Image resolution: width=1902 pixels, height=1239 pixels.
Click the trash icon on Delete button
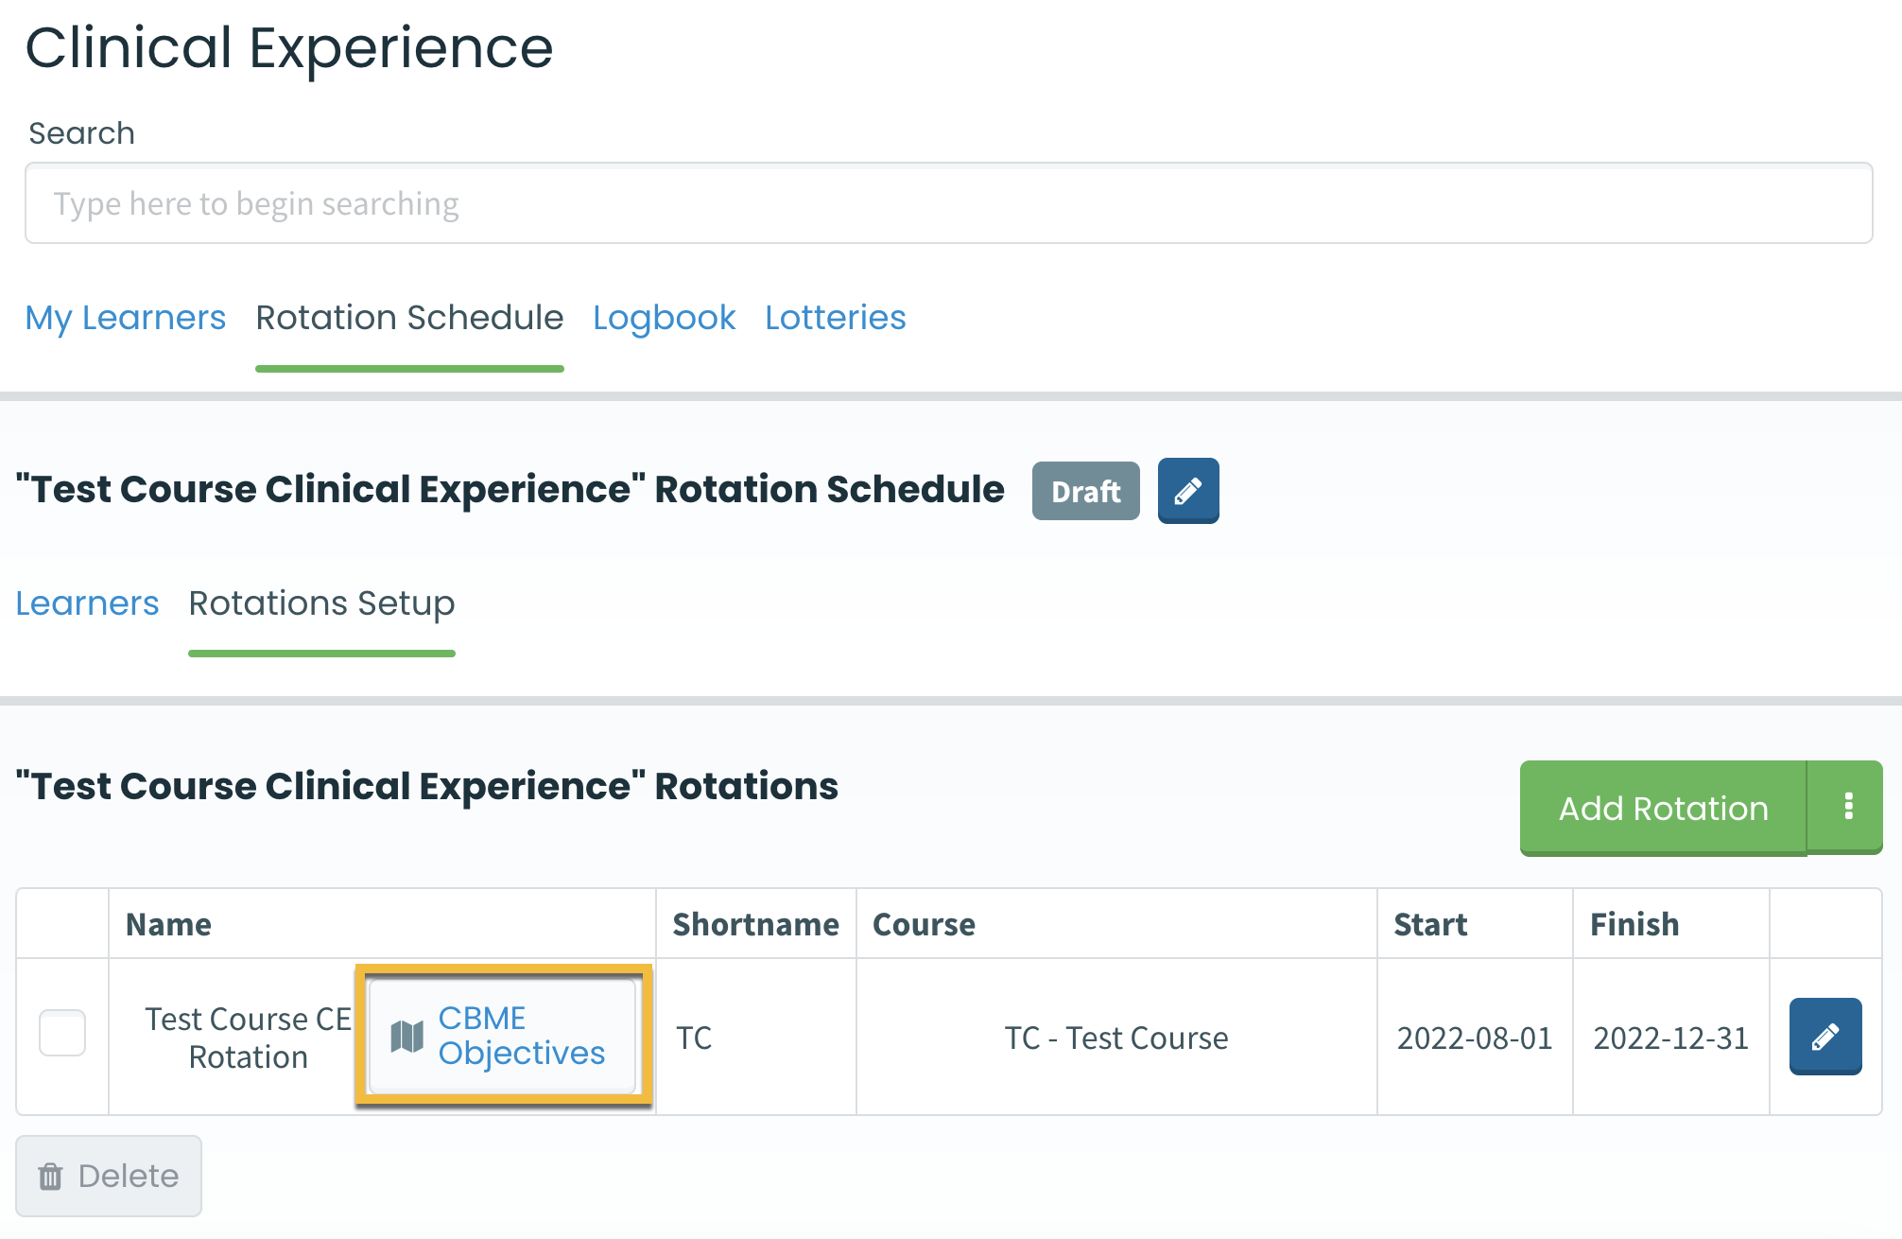click(50, 1177)
